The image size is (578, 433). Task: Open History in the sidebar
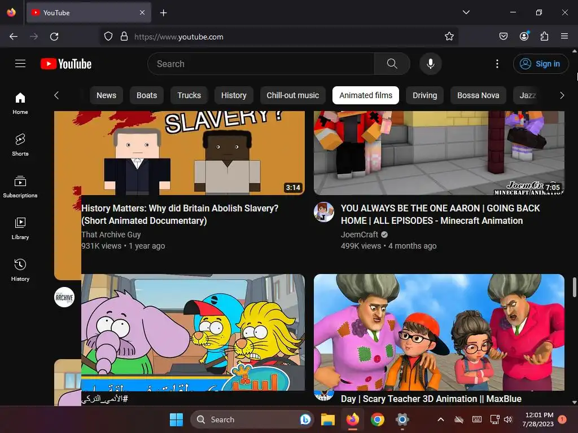tap(20, 270)
